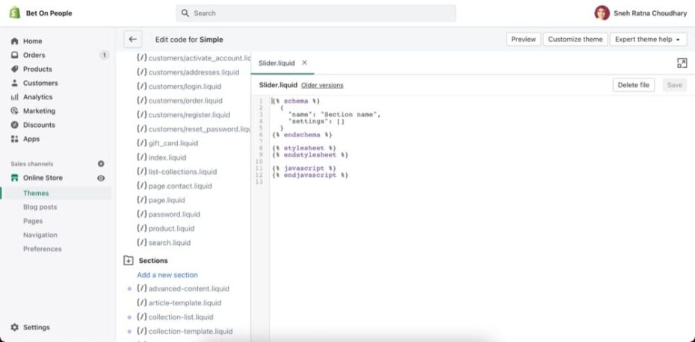The image size is (695, 342).
Task: Click the plus icon next to Sales channels
Action: [101, 164]
